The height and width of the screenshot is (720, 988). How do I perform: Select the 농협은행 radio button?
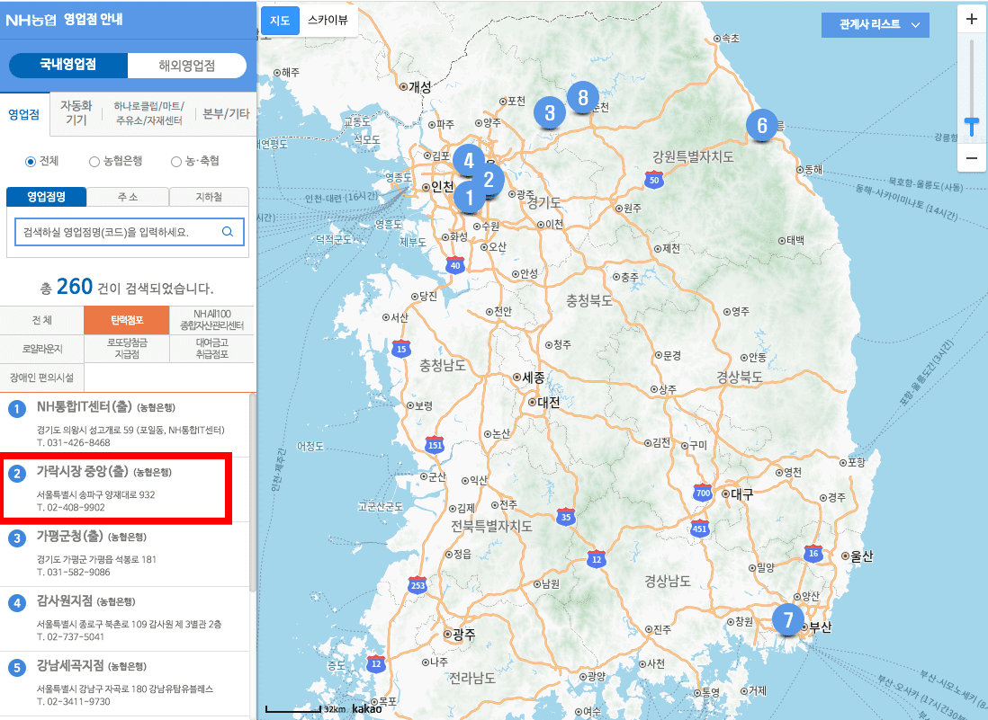tap(94, 162)
